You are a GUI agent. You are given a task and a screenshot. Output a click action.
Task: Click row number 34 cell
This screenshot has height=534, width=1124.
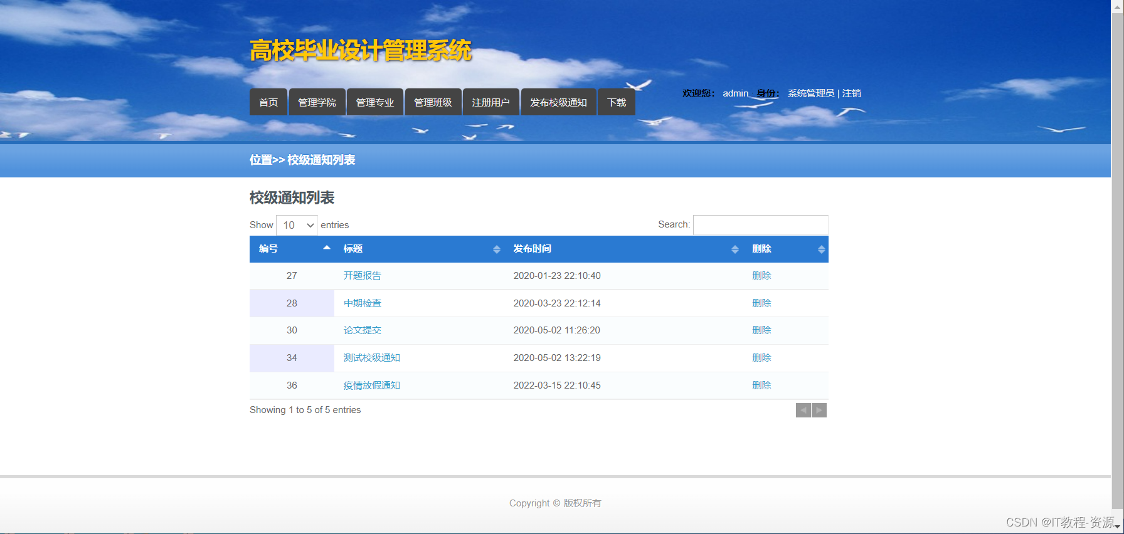point(292,358)
